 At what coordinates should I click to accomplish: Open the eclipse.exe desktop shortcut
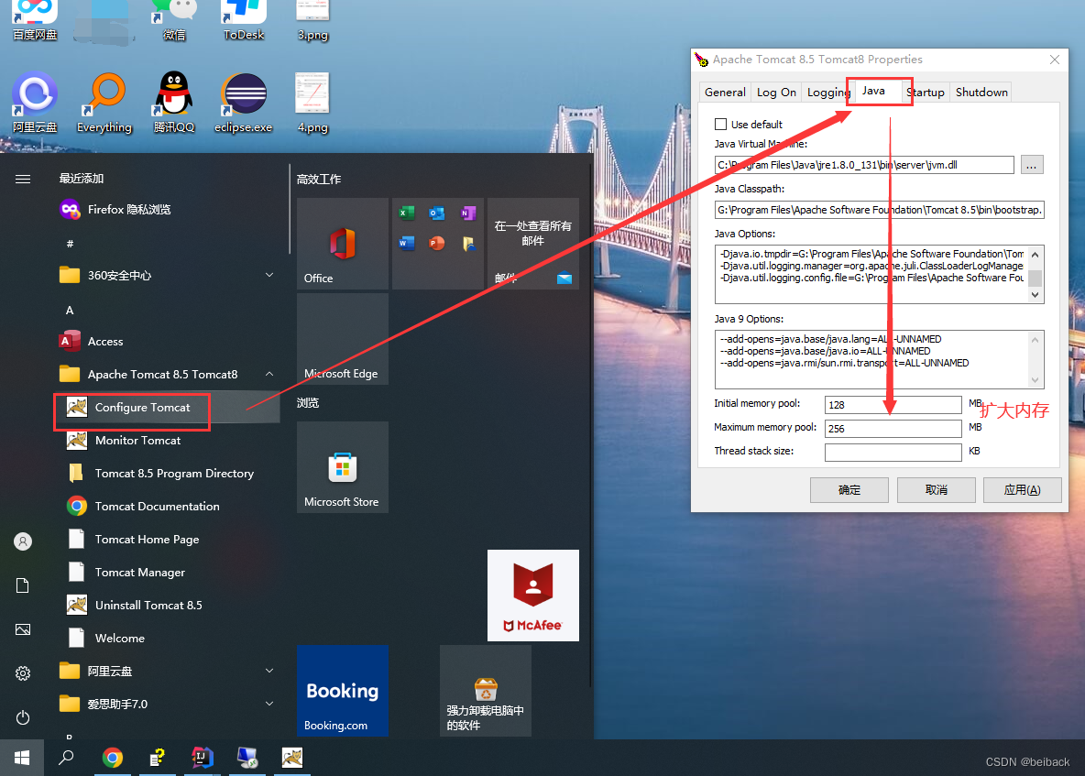tap(243, 103)
